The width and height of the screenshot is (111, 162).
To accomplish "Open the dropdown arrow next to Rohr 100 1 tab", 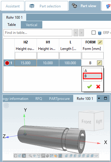I will (99, 98).
